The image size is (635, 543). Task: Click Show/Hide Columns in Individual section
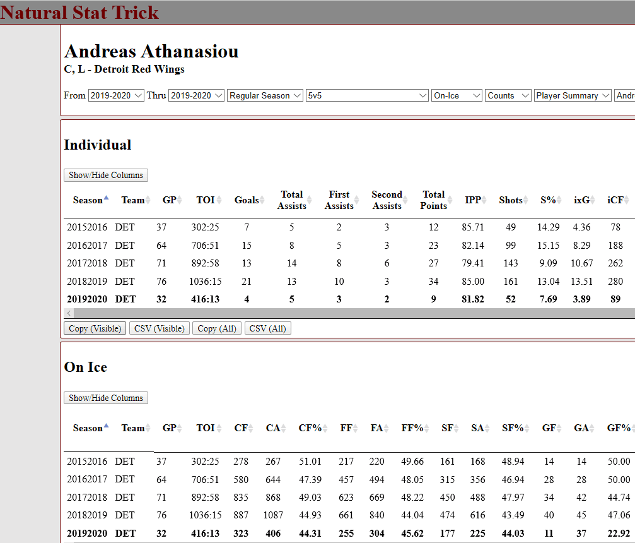106,175
